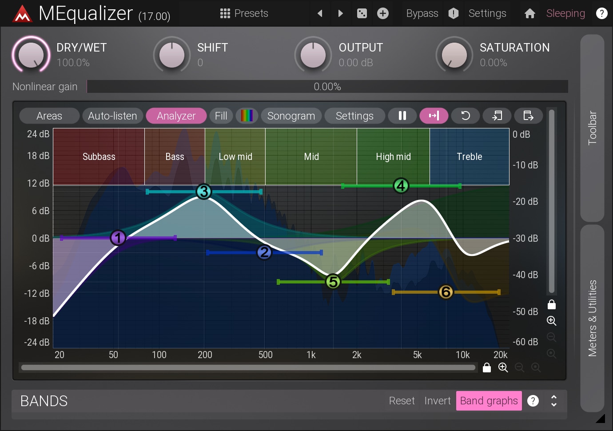
Task: Zoom in the horizontal frequency axis
Action: coord(503,367)
